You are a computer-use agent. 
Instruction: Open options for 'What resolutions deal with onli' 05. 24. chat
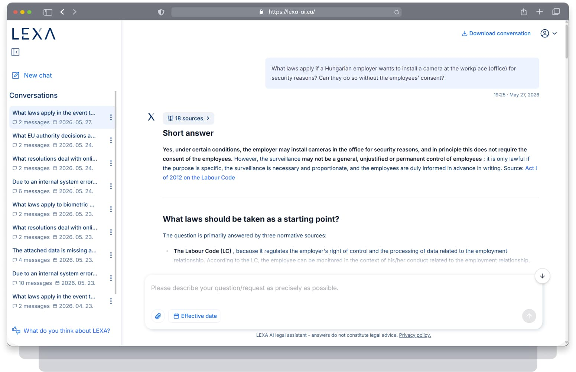[111, 163]
